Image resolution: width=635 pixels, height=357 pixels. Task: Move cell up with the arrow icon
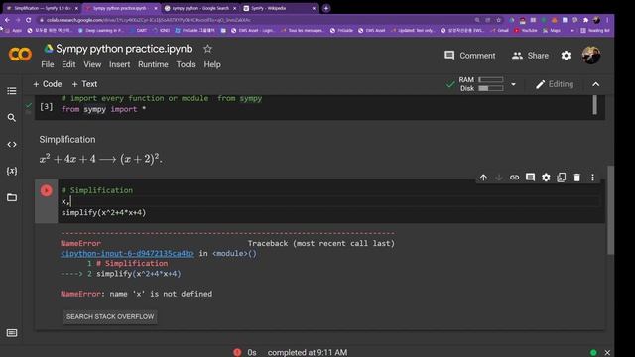coord(483,178)
